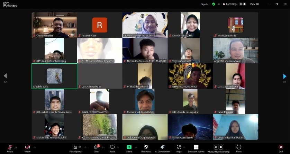Expand arrow next to Chat
The height and width of the screenshot is (154, 290).
(x=102, y=147)
